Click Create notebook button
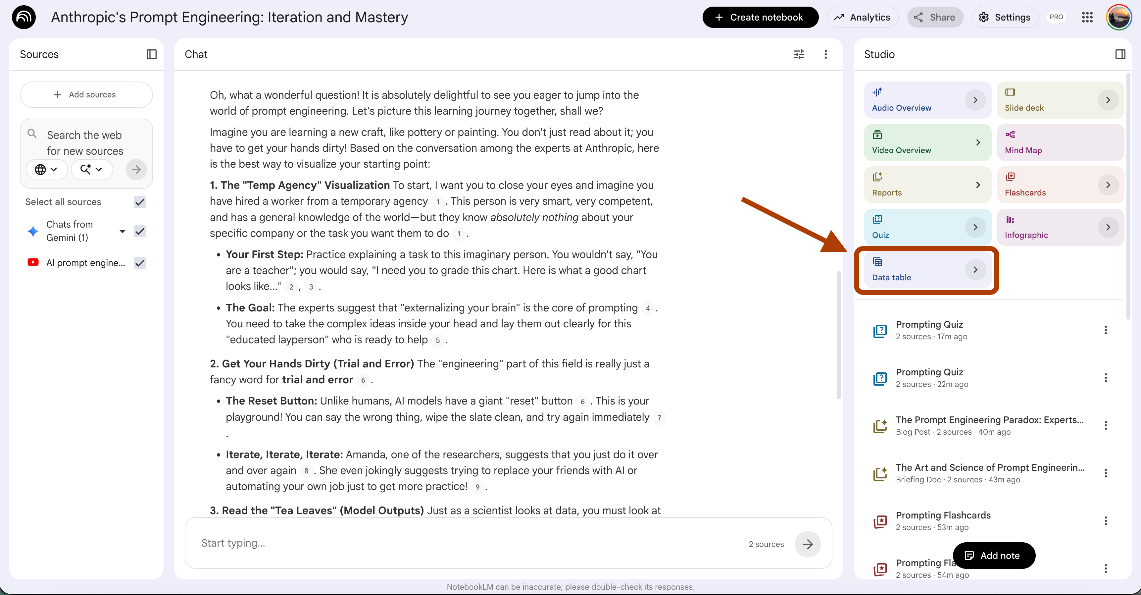Viewport: 1141px width, 595px height. point(760,17)
